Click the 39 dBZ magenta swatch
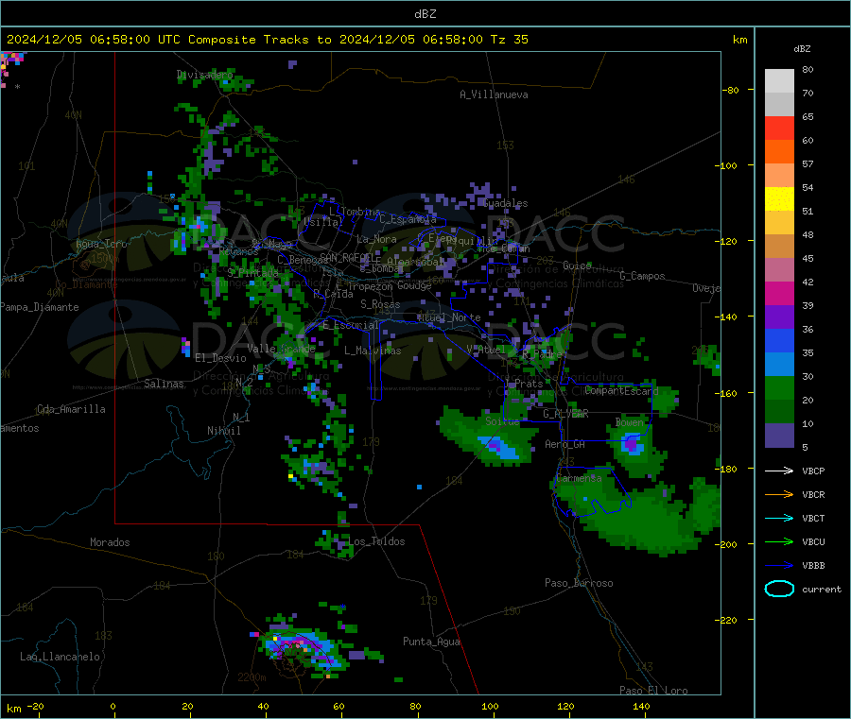The width and height of the screenshot is (851, 719). (x=779, y=293)
